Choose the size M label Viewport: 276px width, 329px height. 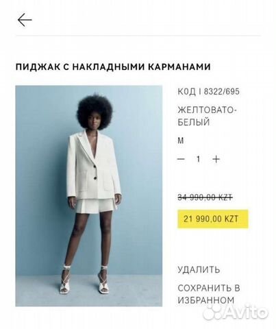point(181,141)
